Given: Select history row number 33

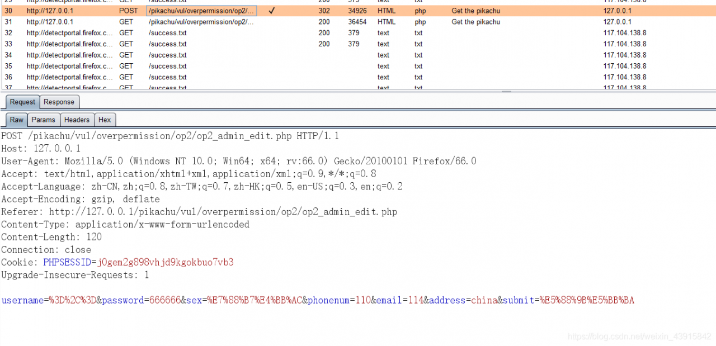Looking at the screenshot, I should click(358, 44).
